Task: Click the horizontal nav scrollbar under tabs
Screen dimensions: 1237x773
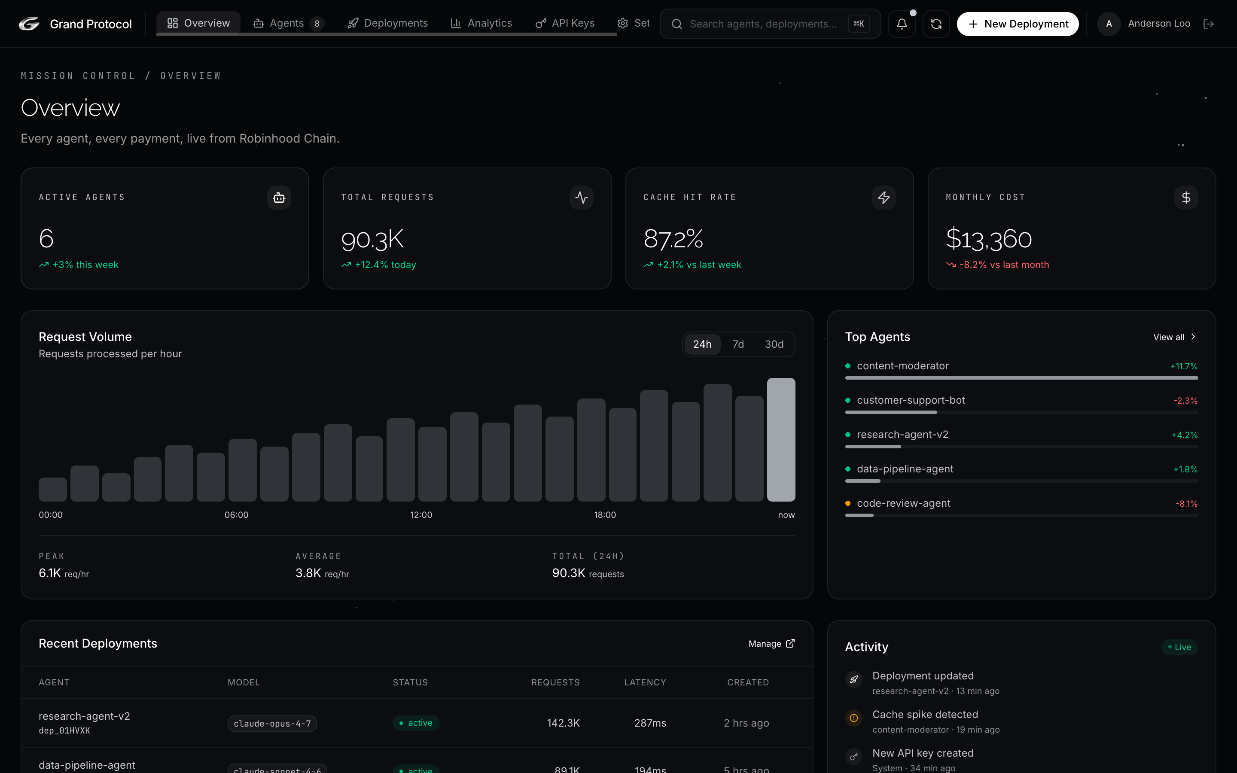Action: (387, 34)
